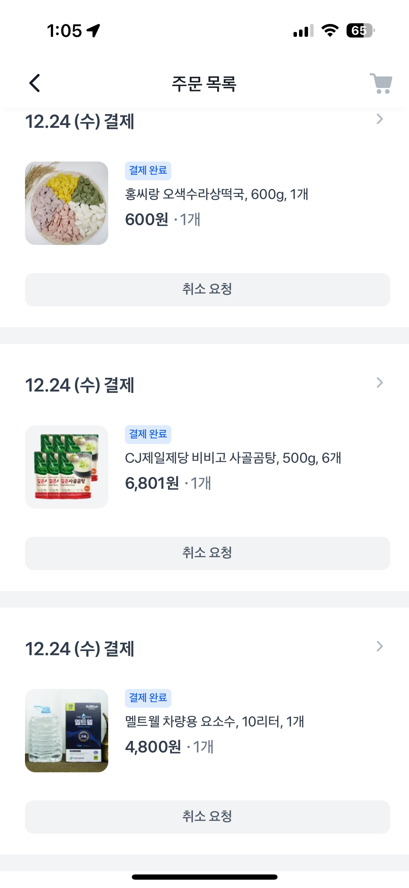Expand the bibigo bone soup order chevron

click(380, 383)
